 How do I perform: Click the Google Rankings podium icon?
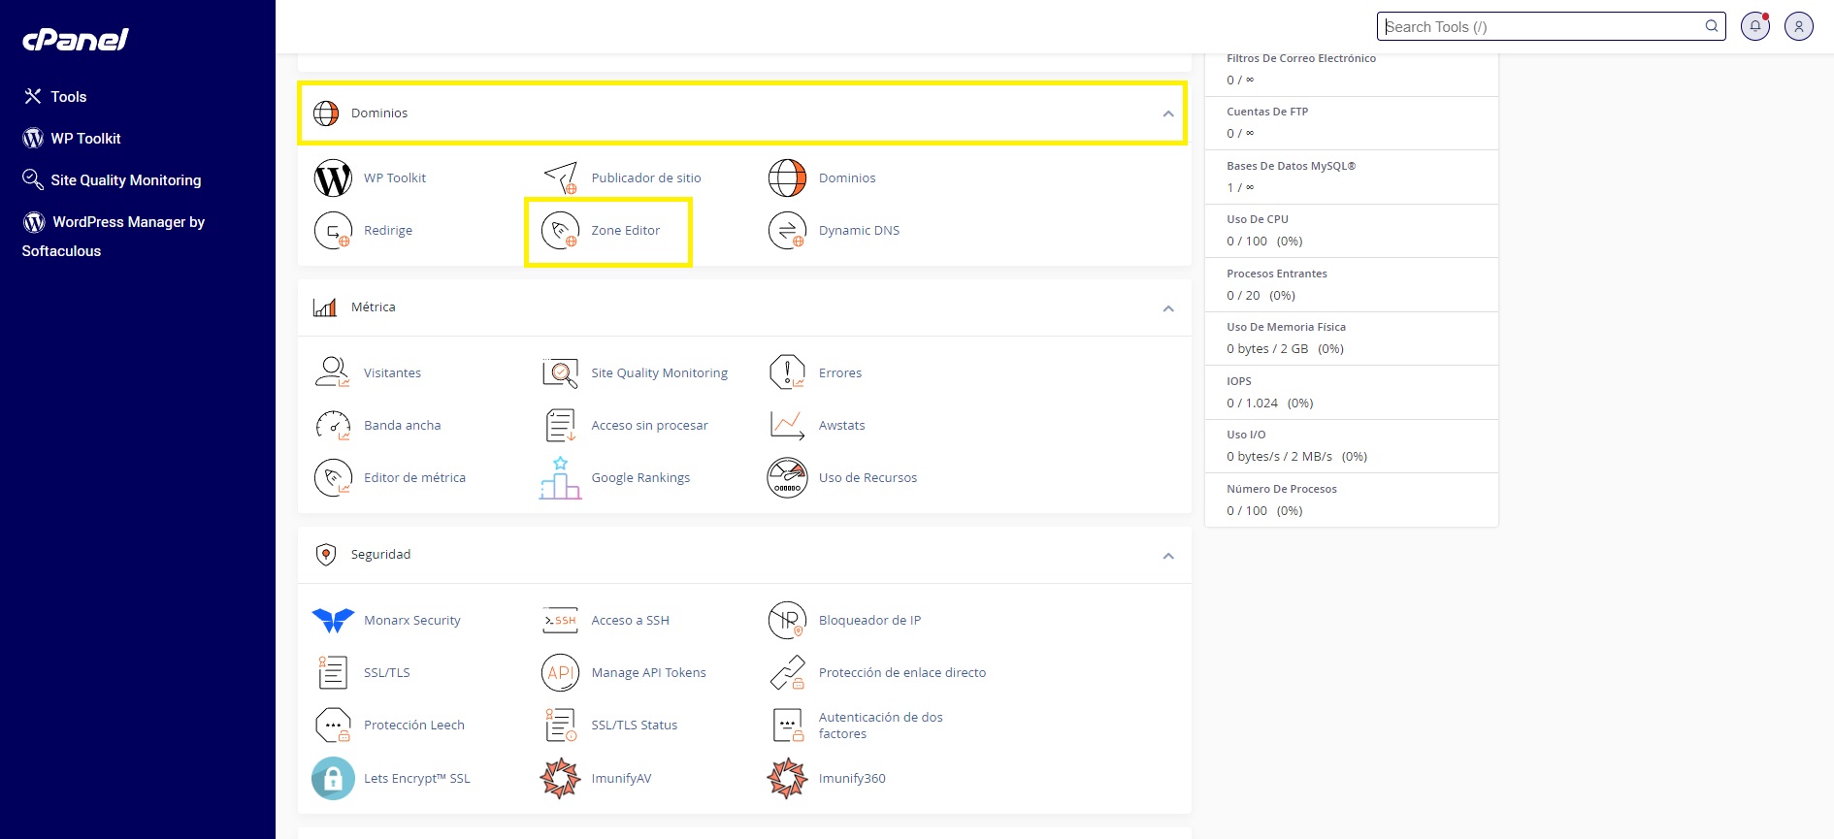click(x=560, y=478)
